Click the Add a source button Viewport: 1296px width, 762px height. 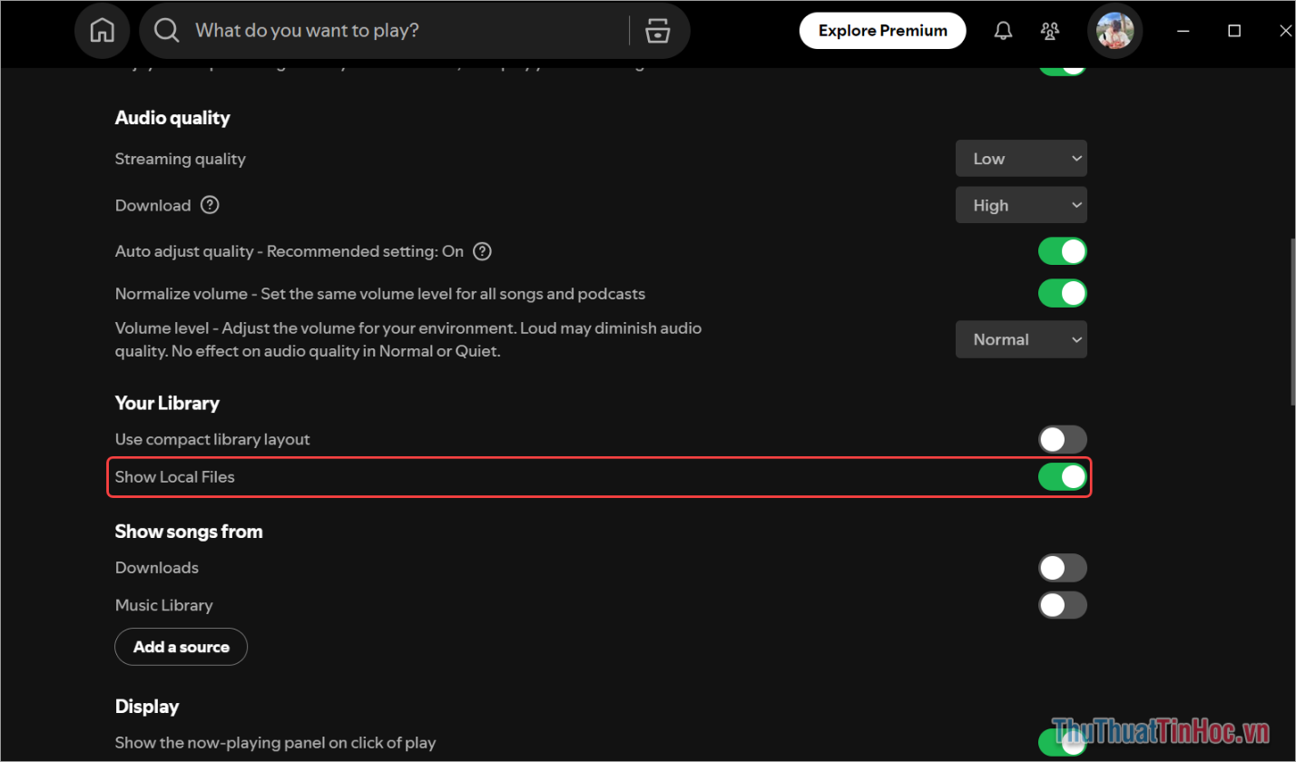(181, 646)
